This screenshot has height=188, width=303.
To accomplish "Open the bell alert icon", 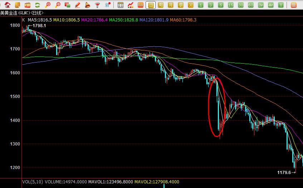I will point(88,5).
